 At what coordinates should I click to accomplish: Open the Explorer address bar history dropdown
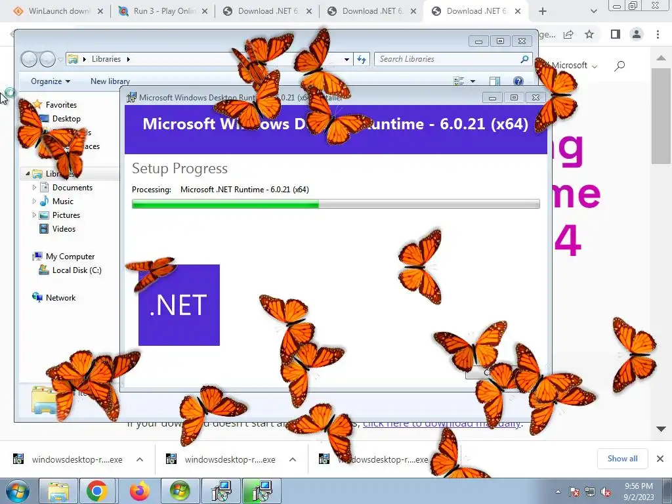pos(346,59)
